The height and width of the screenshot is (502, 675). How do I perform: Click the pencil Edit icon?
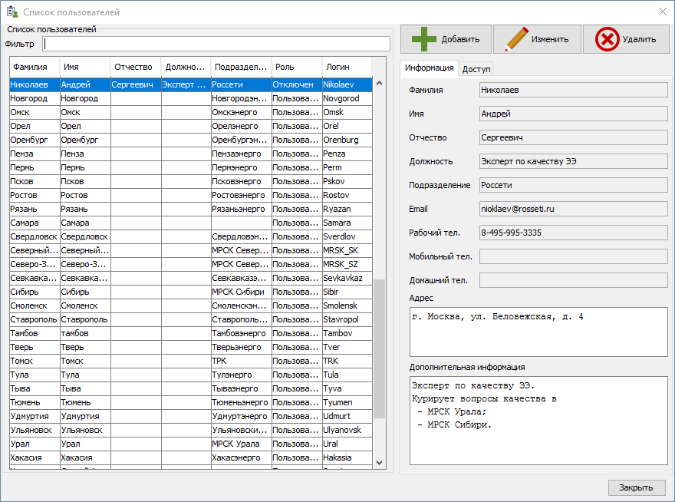pyautogui.click(x=516, y=39)
